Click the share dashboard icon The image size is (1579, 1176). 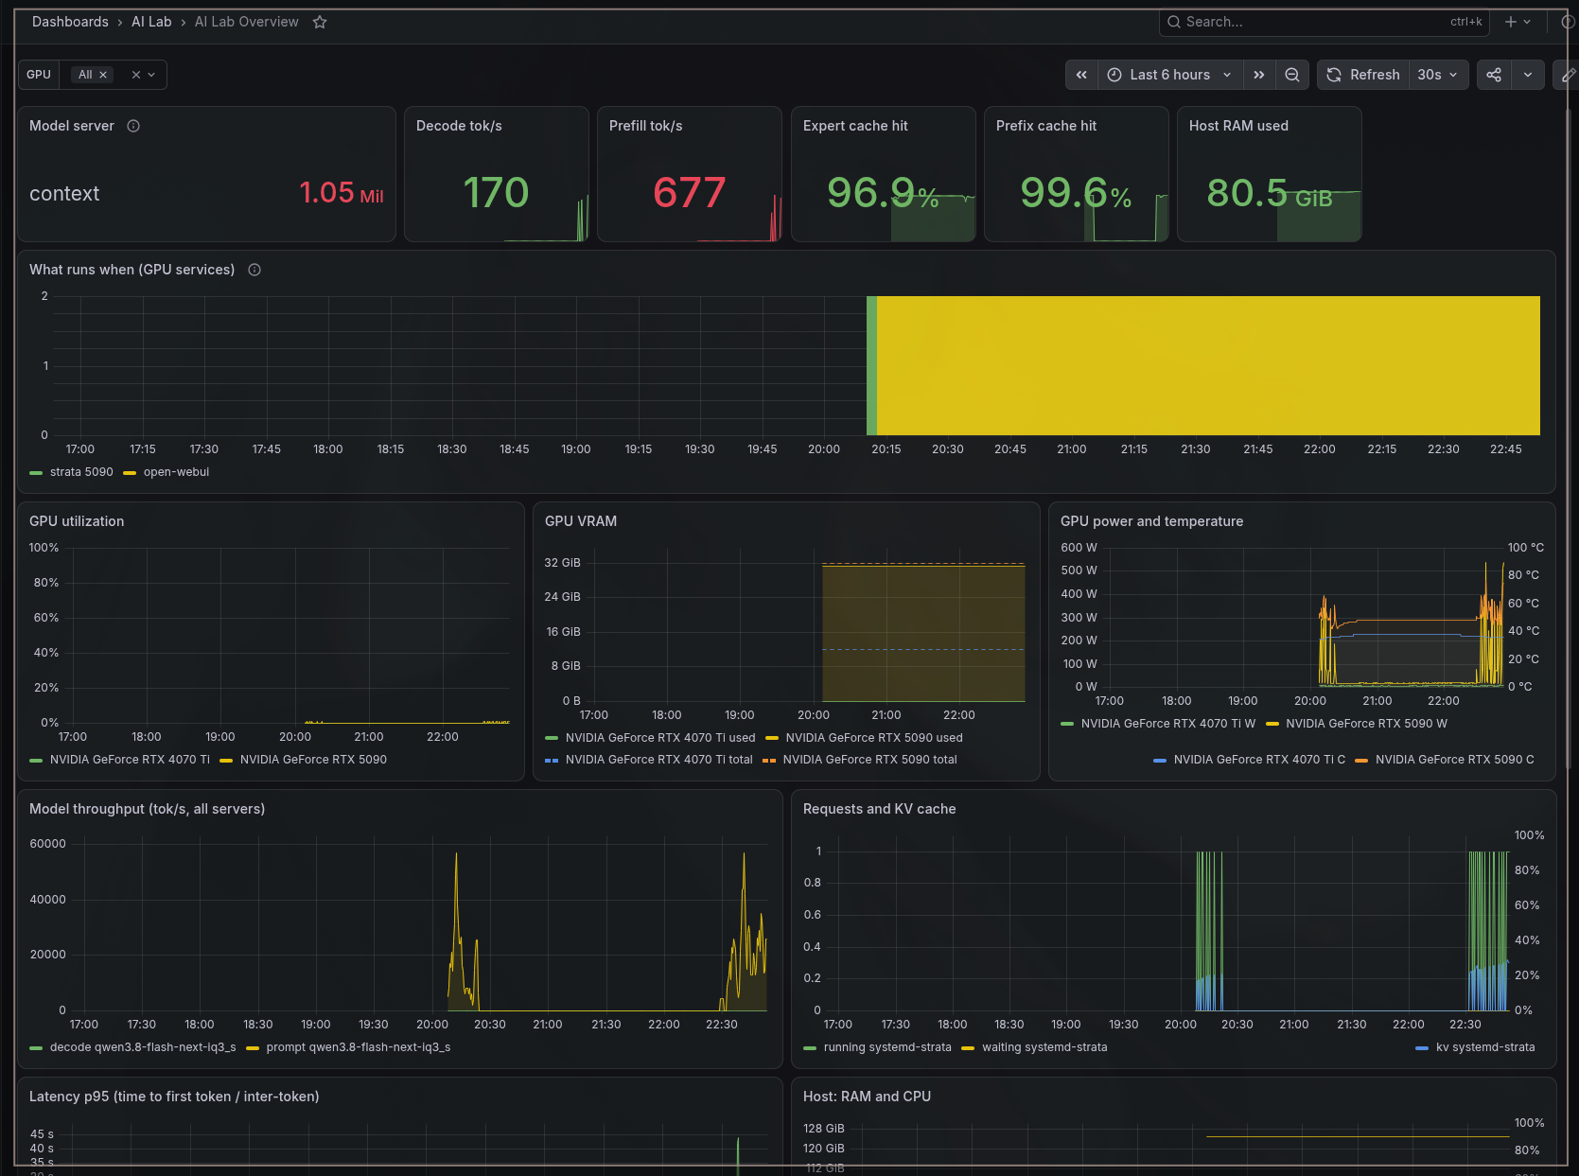click(1494, 75)
